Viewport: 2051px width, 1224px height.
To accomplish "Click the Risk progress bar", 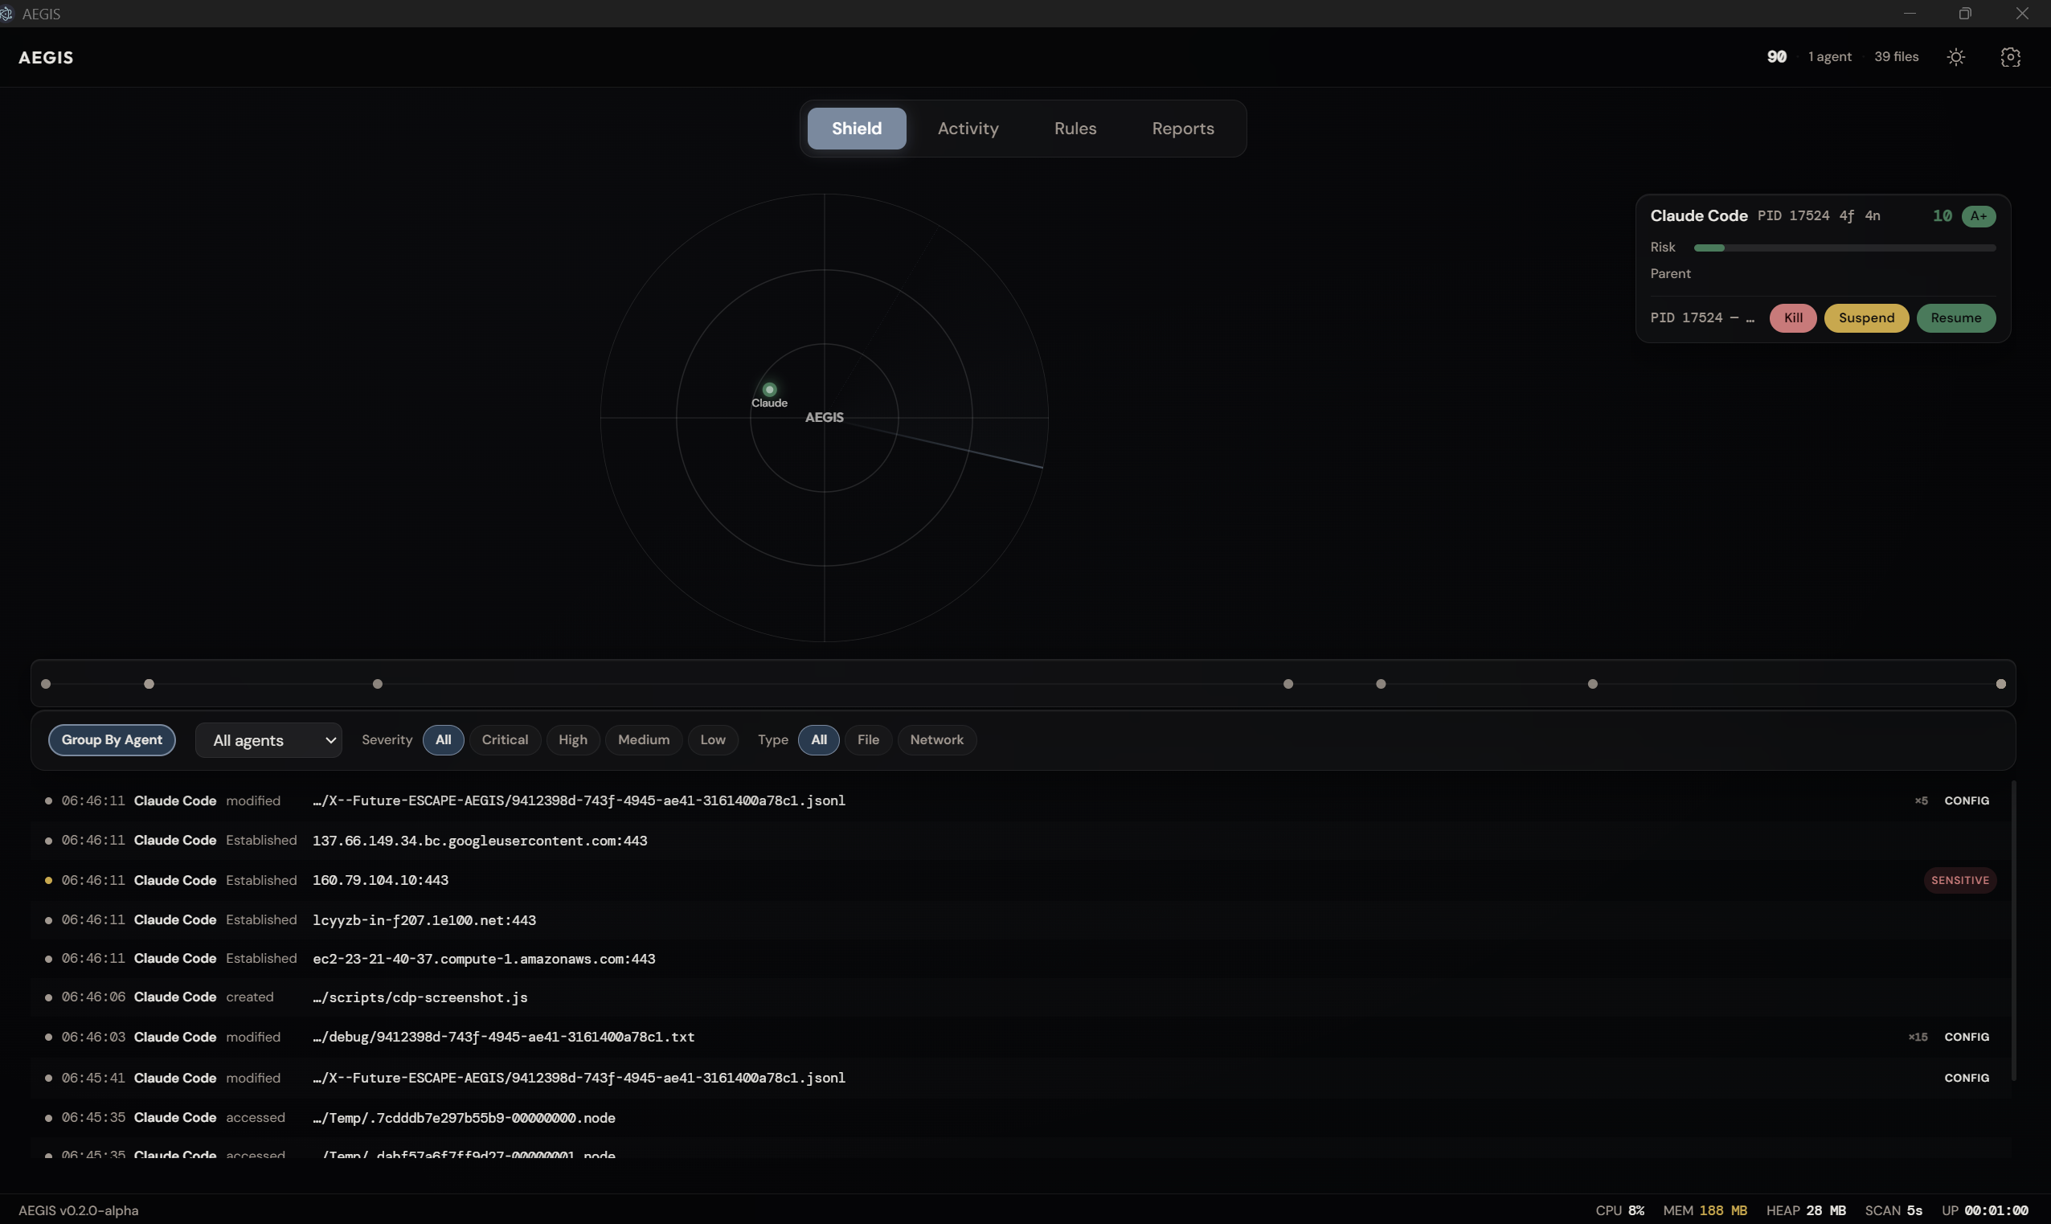I will 1844,248.
